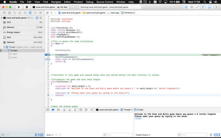
Task: Show the Issue navigator warning icon
Action: 20,13
